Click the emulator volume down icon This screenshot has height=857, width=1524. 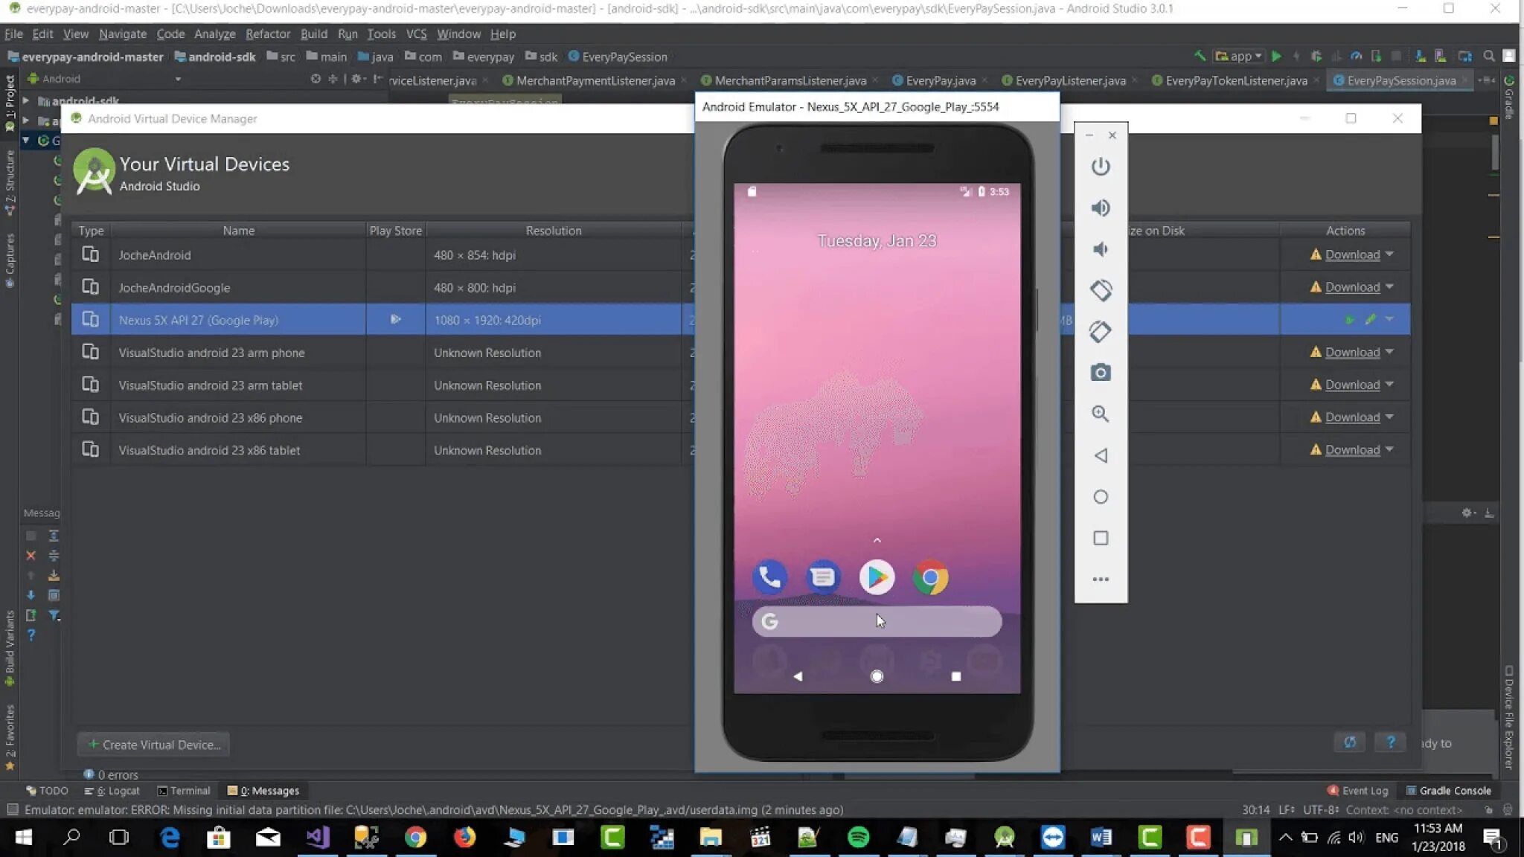coord(1100,249)
